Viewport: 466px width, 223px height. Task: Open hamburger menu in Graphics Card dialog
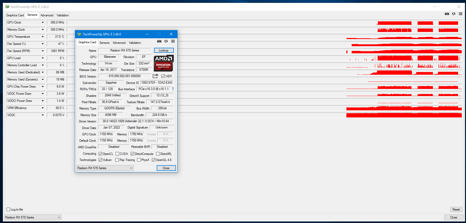[173, 41]
